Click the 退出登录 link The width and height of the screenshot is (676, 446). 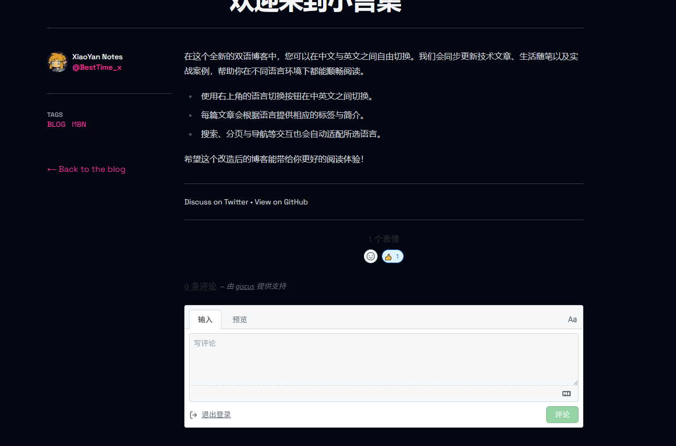[x=216, y=415]
